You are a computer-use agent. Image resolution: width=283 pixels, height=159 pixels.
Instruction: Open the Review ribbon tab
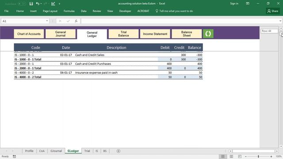point(97,11)
